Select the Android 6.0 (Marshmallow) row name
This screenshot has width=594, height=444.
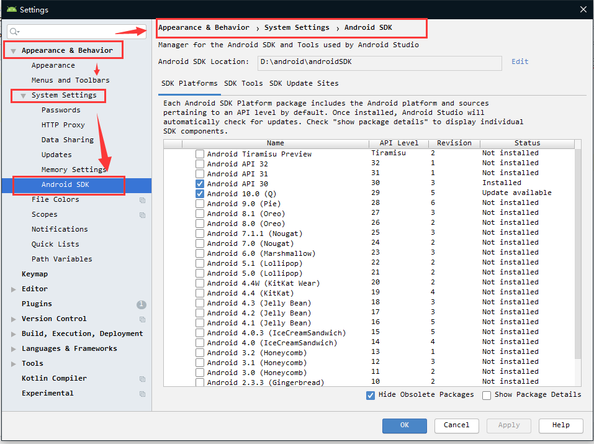(261, 253)
